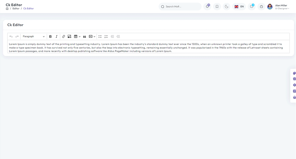Open the Paragraph heading dropdown
This screenshot has width=296, height=159.
click(x=34, y=37)
